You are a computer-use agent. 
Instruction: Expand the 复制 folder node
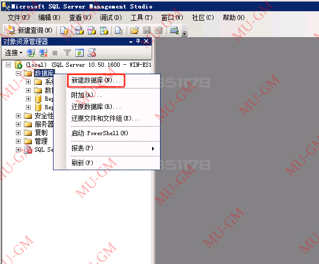click(19, 133)
